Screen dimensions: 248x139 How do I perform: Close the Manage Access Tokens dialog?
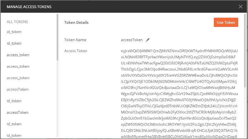coord(240,6)
